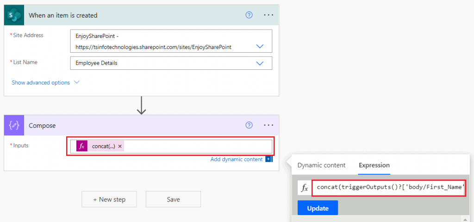The width and height of the screenshot is (474, 222).
Task: Click the Add dynamic content link
Action: (x=237, y=160)
